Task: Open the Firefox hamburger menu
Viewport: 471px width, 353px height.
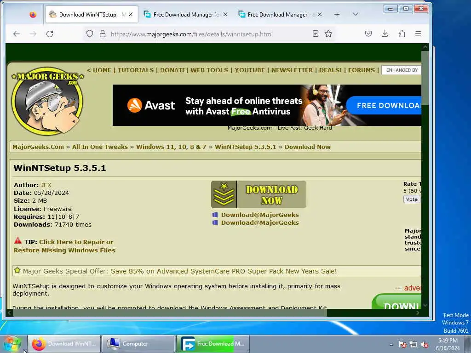Action: tap(418, 34)
